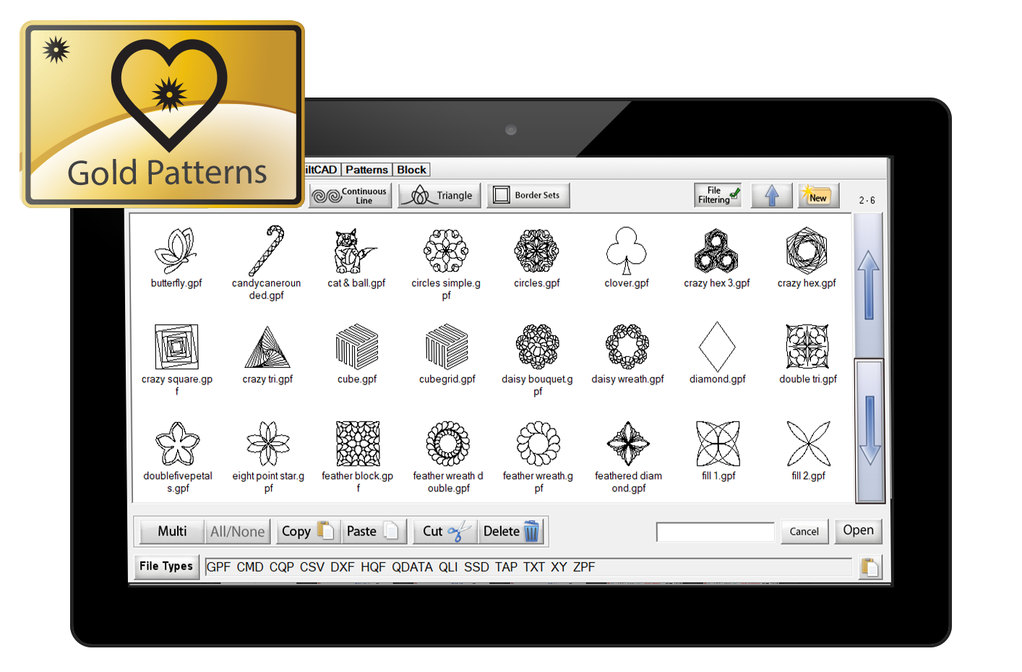Open the Triangle pattern folder
1022x672 pixels.
click(x=439, y=196)
